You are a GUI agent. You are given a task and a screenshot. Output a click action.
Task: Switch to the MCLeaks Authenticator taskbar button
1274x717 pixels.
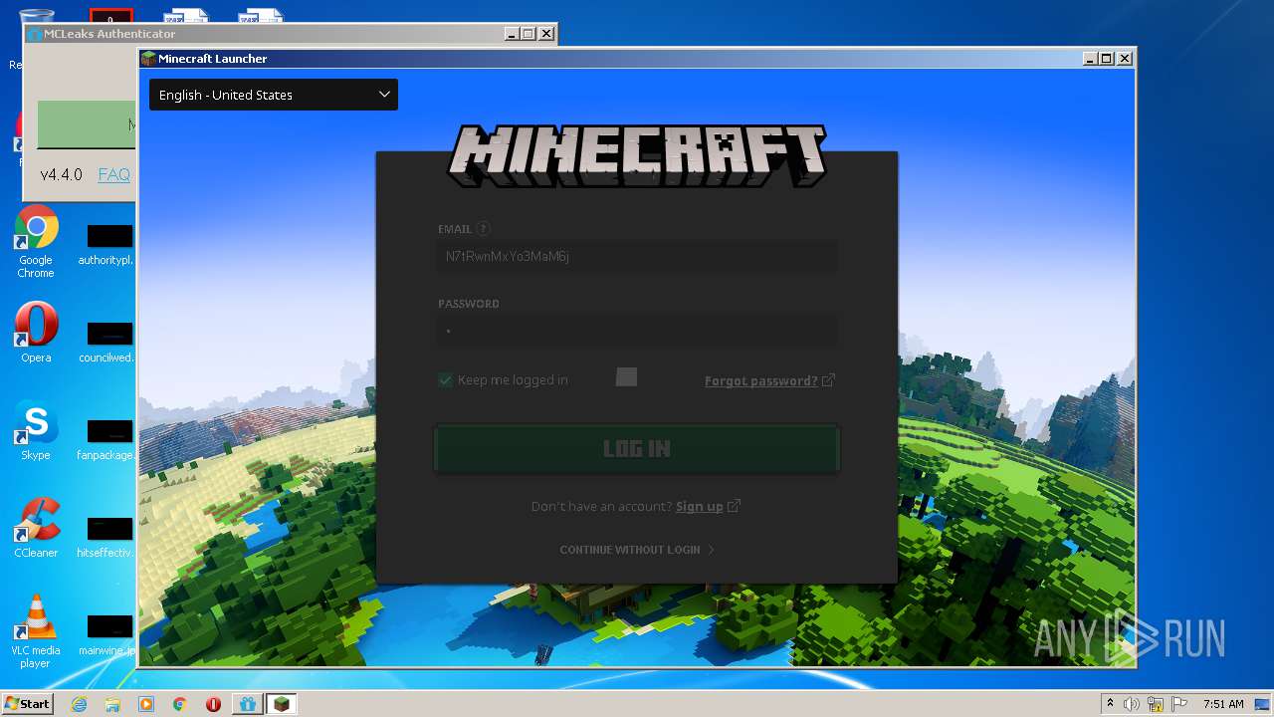(x=248, y=704)
